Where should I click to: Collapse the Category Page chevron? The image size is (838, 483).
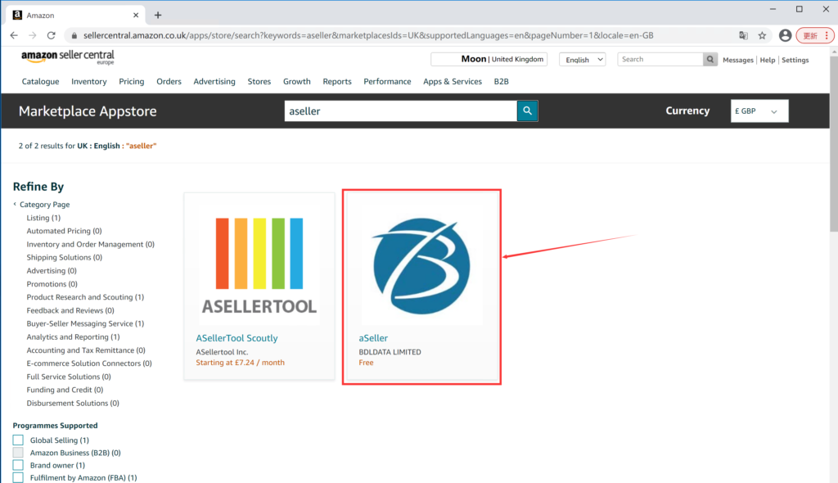coord(15,205)
